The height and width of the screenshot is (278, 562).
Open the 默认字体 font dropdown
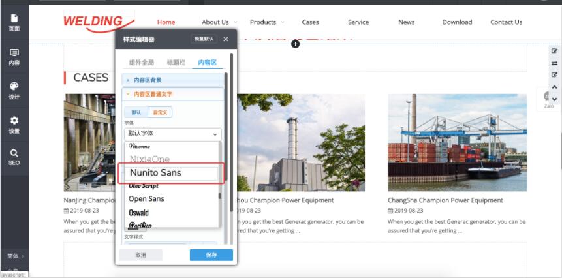[x=172, y=134]
